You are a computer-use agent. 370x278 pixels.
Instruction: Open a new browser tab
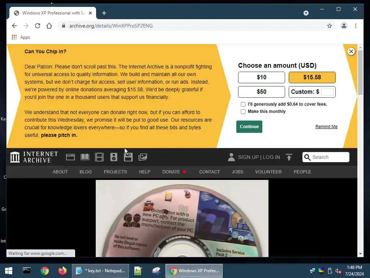104,13
